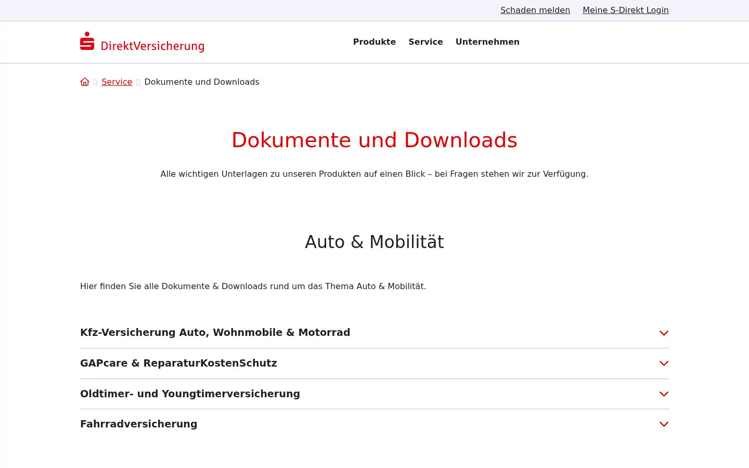The height and width of the screenshot is (468, 749).
Task: Open the Produkte menu
Action: tap(374, 42)
